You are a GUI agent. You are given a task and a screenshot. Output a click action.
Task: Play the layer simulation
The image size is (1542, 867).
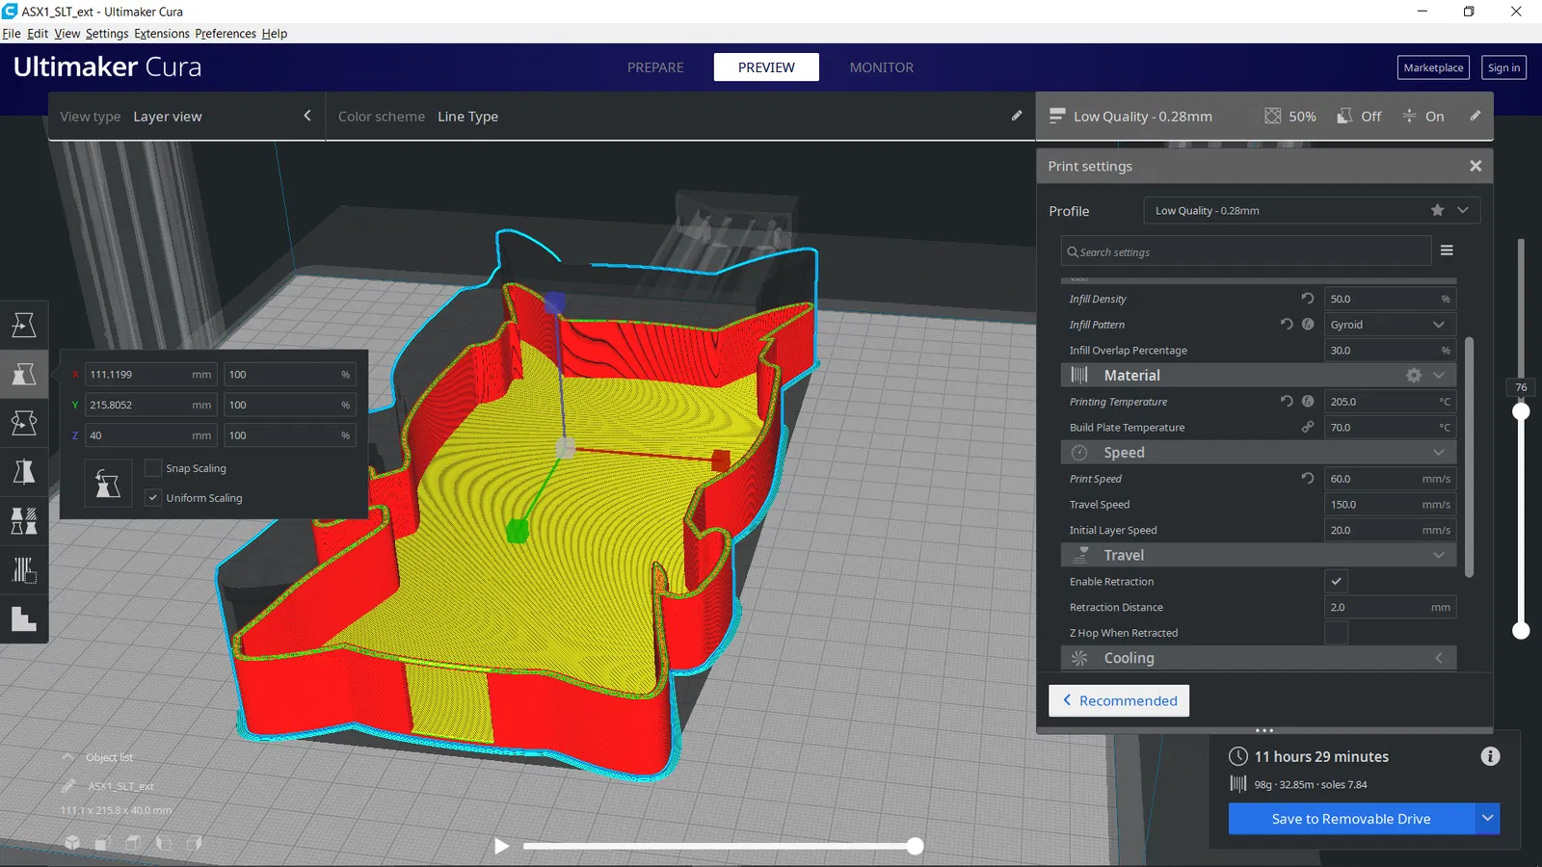tap(501, 846)
